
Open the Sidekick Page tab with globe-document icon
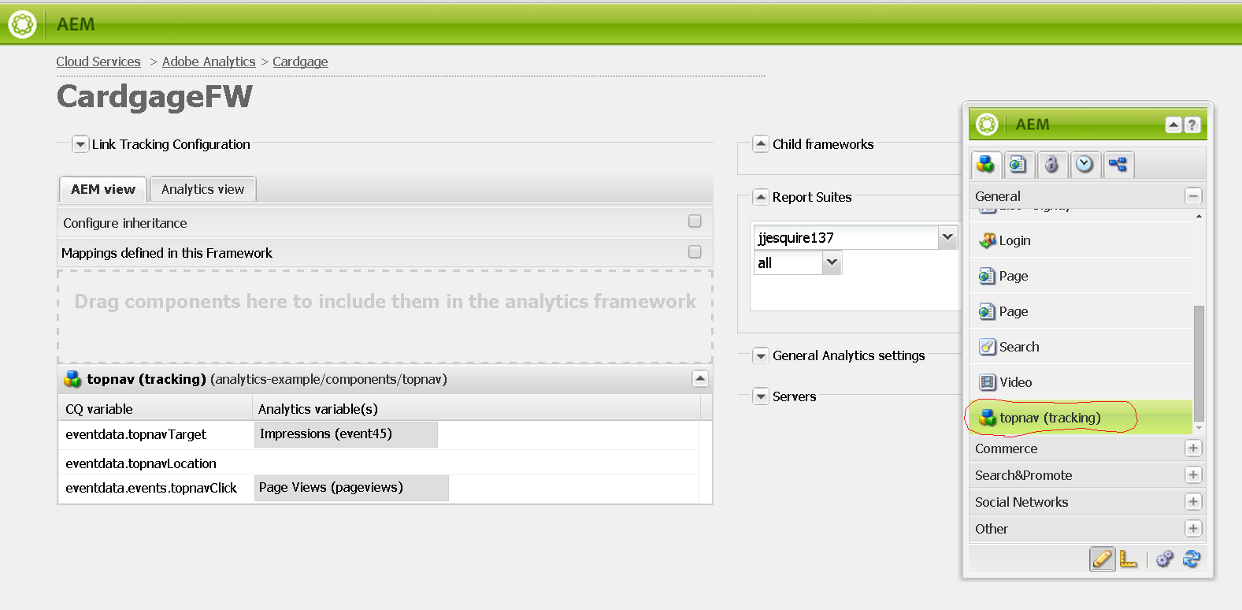pos(1018,164)
